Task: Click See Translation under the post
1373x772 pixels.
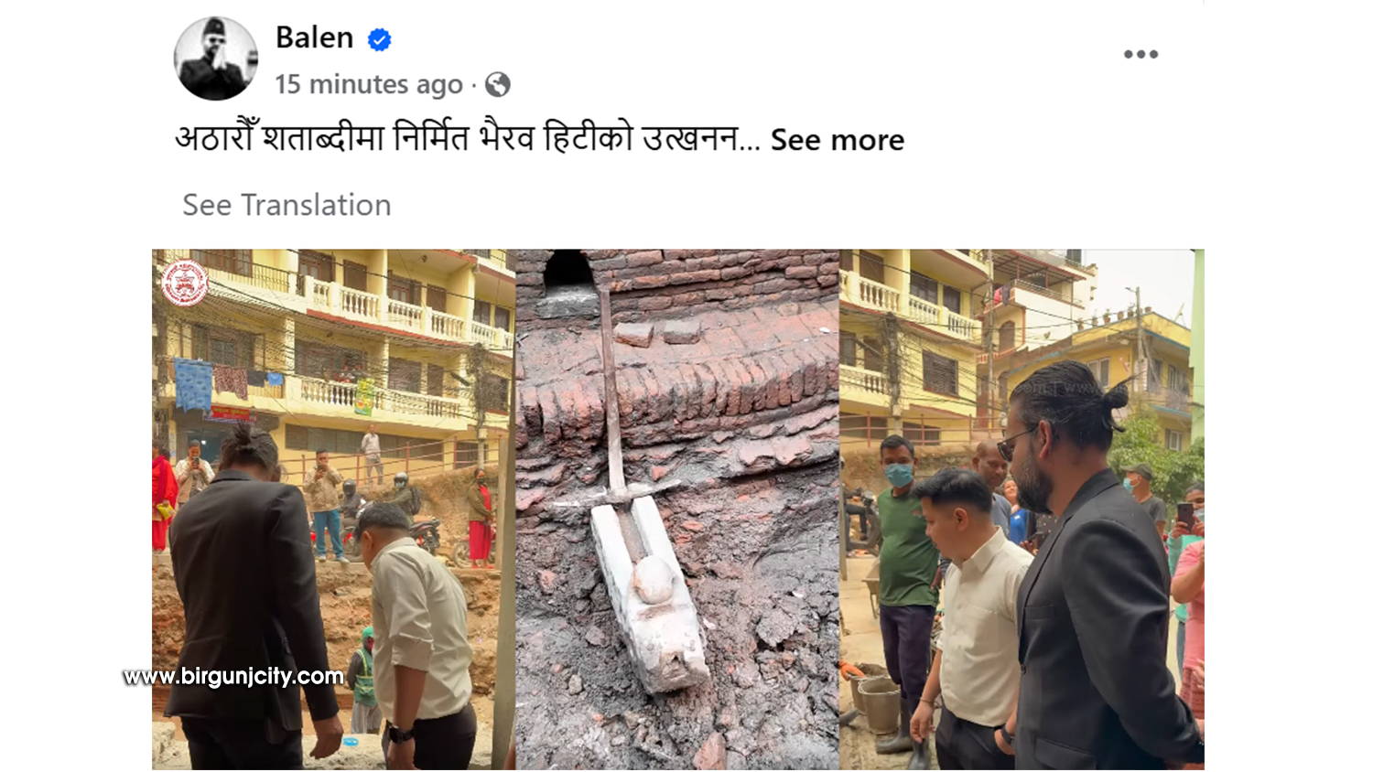Action: pyautogui.click(x=286, y=205)
